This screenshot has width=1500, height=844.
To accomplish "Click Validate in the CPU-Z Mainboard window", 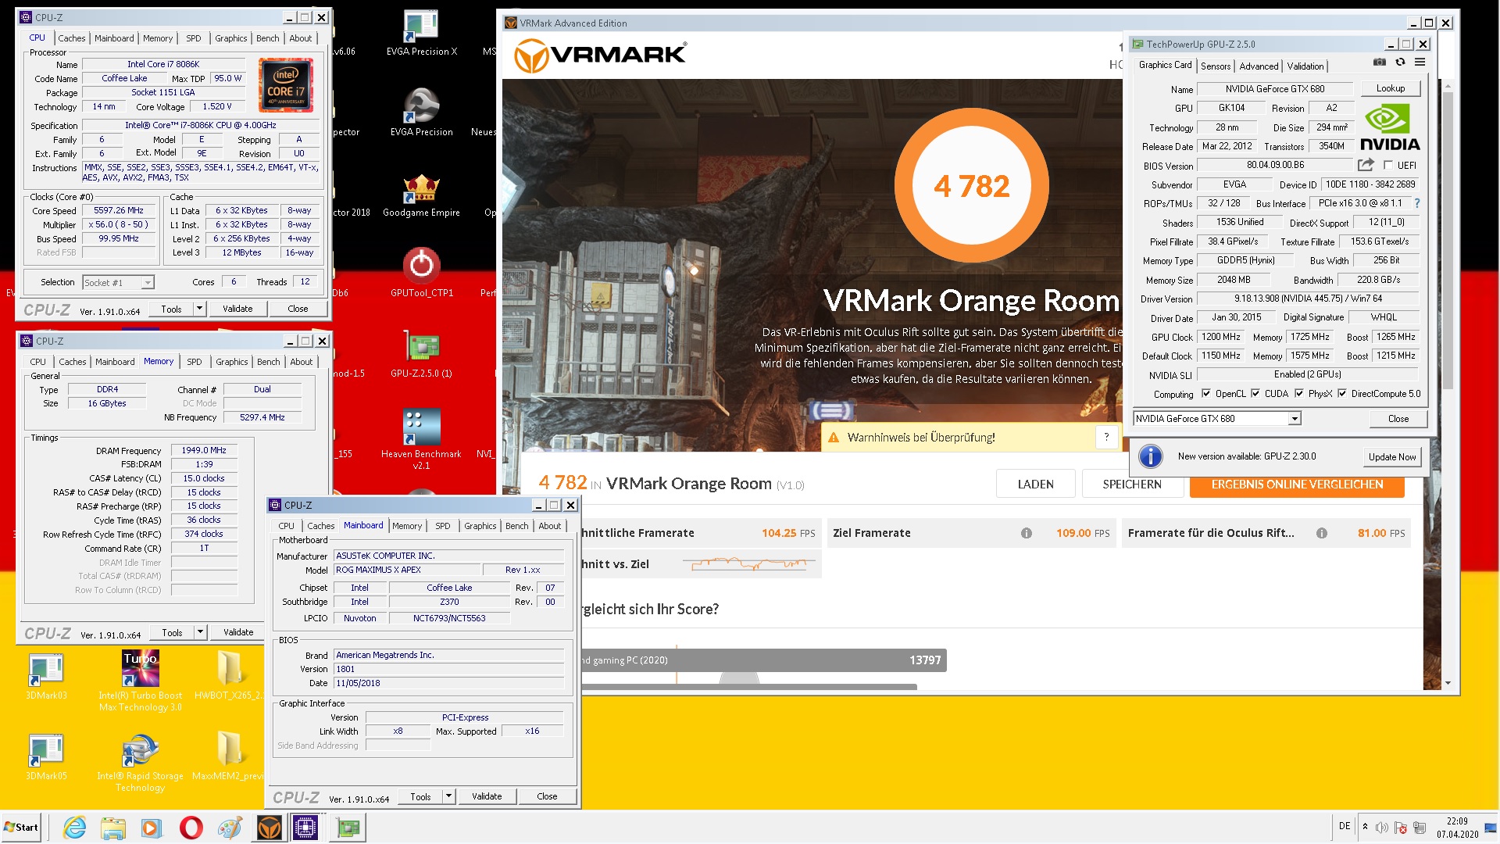I will (x=487, y=796).
